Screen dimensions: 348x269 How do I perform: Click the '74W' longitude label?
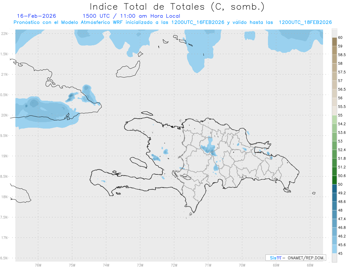[x=106, y=265]
